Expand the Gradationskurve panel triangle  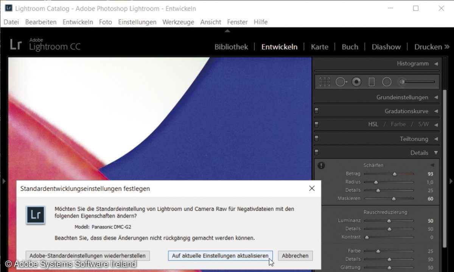436,111
